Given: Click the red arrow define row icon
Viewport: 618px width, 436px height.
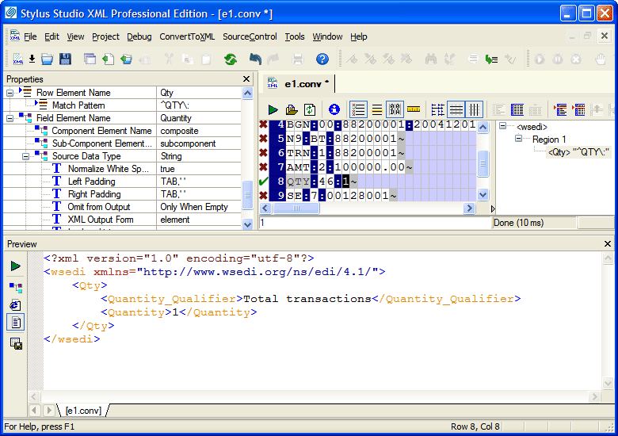Looking at the screenshot, I should pos(560,109).
